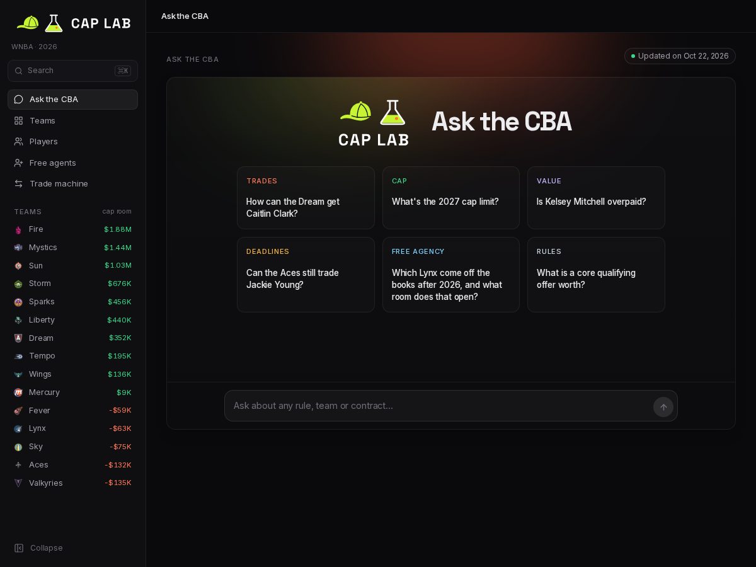Open Free agents in the sidebar
Viewport: 756px width, 567px height.
point(72,163)
